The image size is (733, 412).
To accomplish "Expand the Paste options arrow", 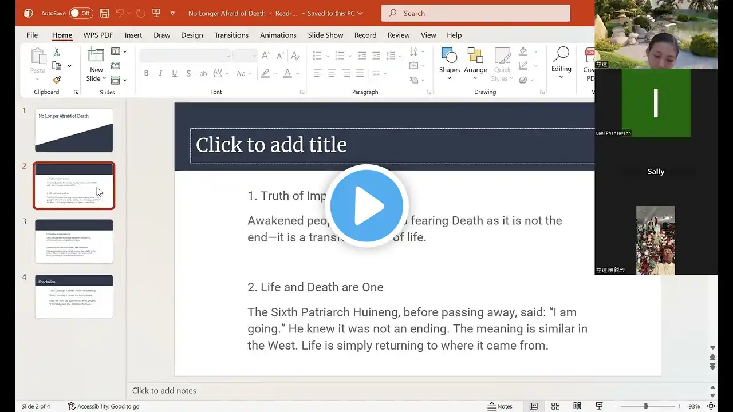I will pos(38,79).
